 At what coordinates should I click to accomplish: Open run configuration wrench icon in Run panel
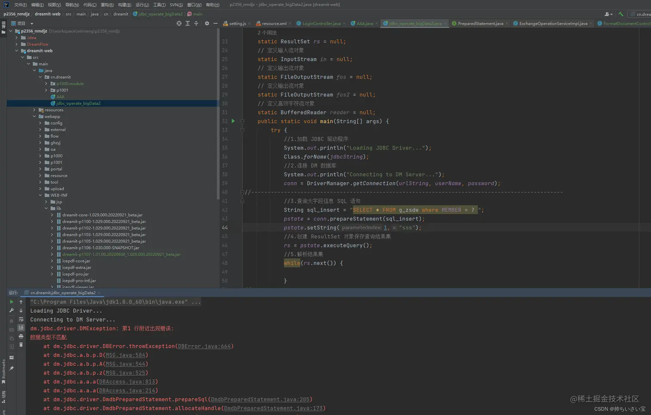(x=12, y=310)
